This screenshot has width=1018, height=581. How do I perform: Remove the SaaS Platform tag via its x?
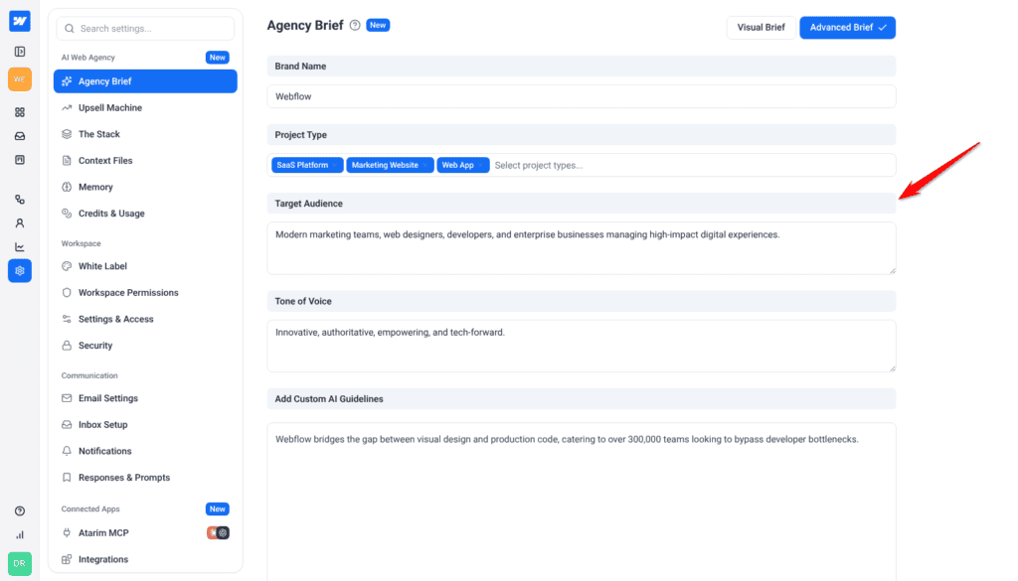335,165
